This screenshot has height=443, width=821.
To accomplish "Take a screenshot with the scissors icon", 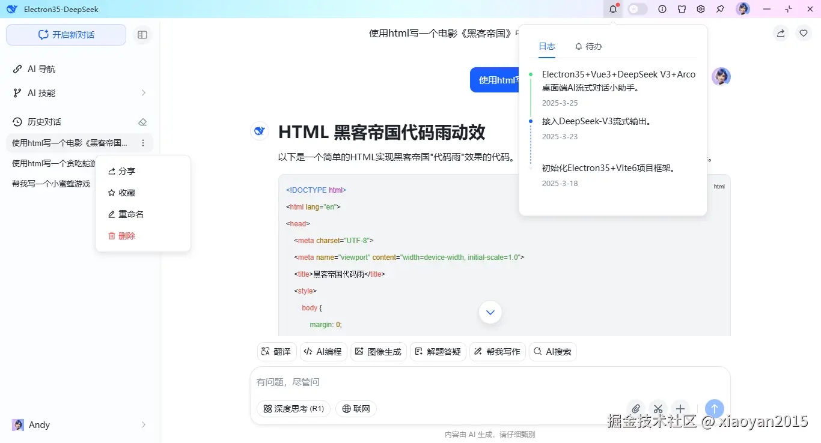I will pyautogui.click(x=658, y=409).
